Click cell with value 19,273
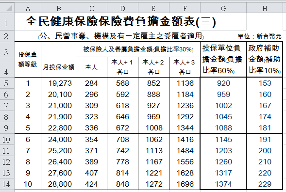Screen dimensions: 286x192 point(59,83)
